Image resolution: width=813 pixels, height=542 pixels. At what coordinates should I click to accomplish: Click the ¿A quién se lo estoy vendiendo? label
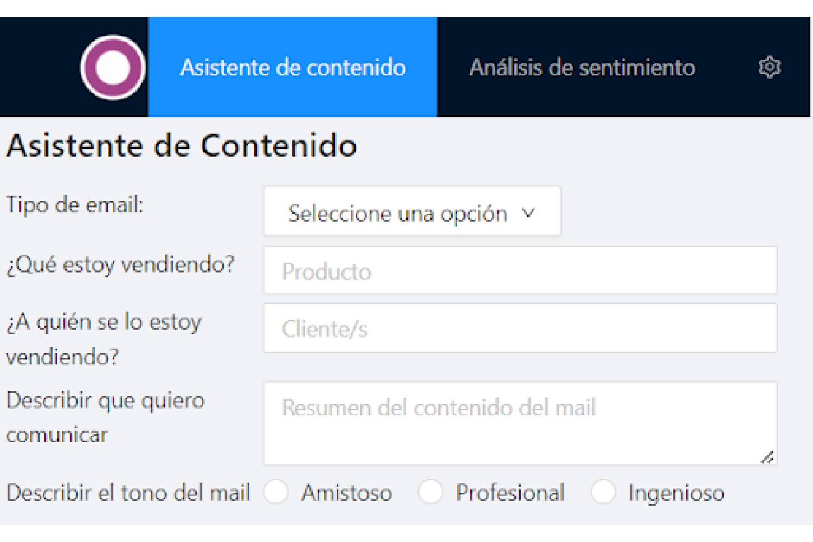point(104,339)
